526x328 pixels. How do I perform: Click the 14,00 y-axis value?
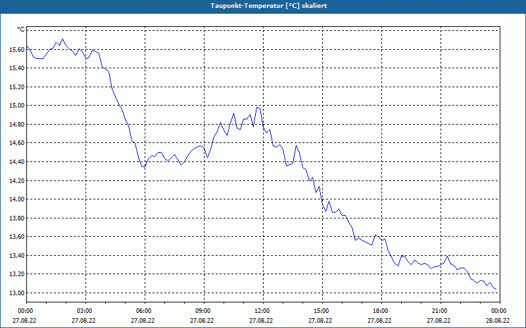click(18, 199)
